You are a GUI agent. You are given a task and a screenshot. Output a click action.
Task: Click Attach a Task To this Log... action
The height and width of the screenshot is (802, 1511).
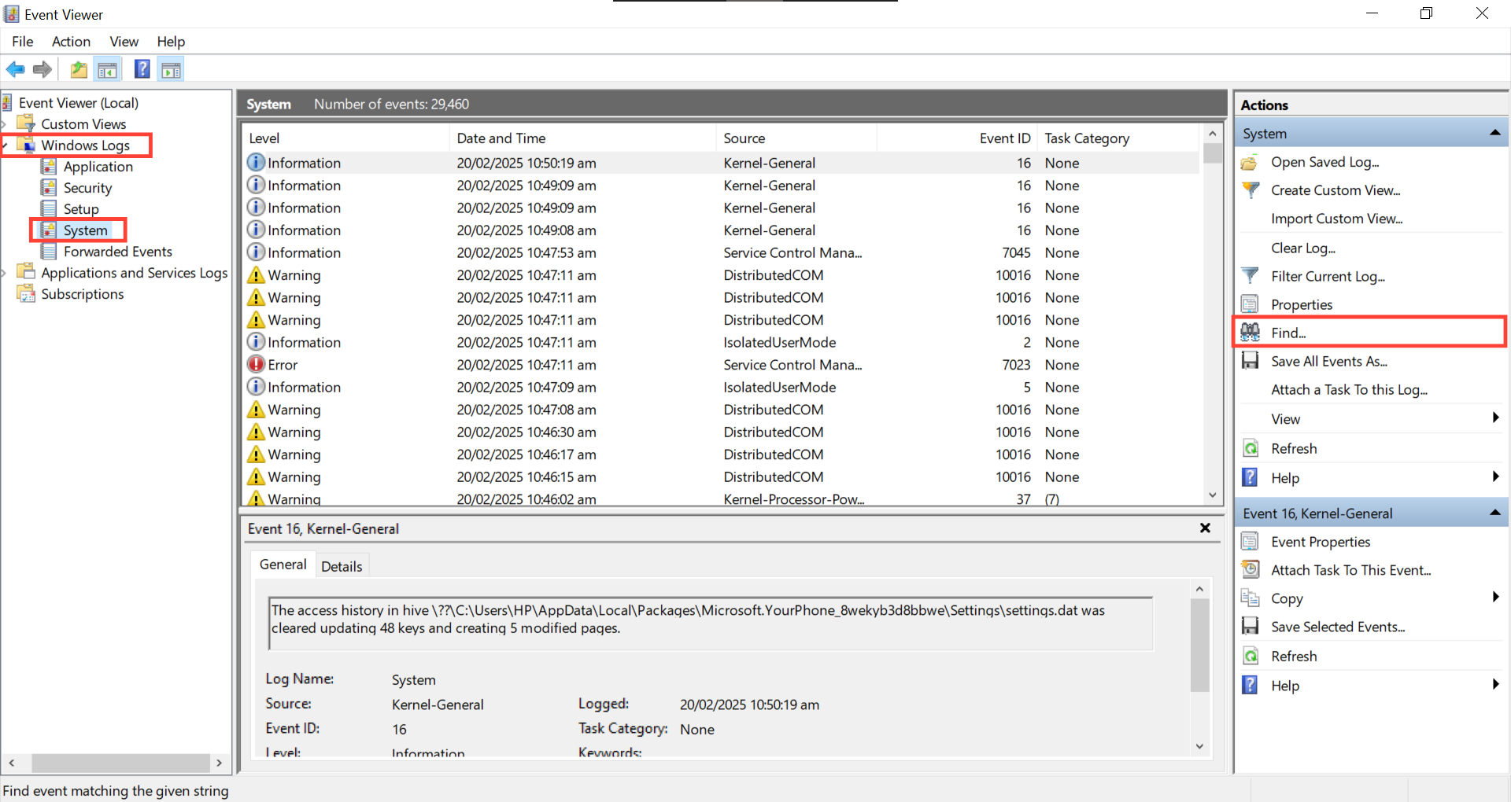pos(1349,390)
